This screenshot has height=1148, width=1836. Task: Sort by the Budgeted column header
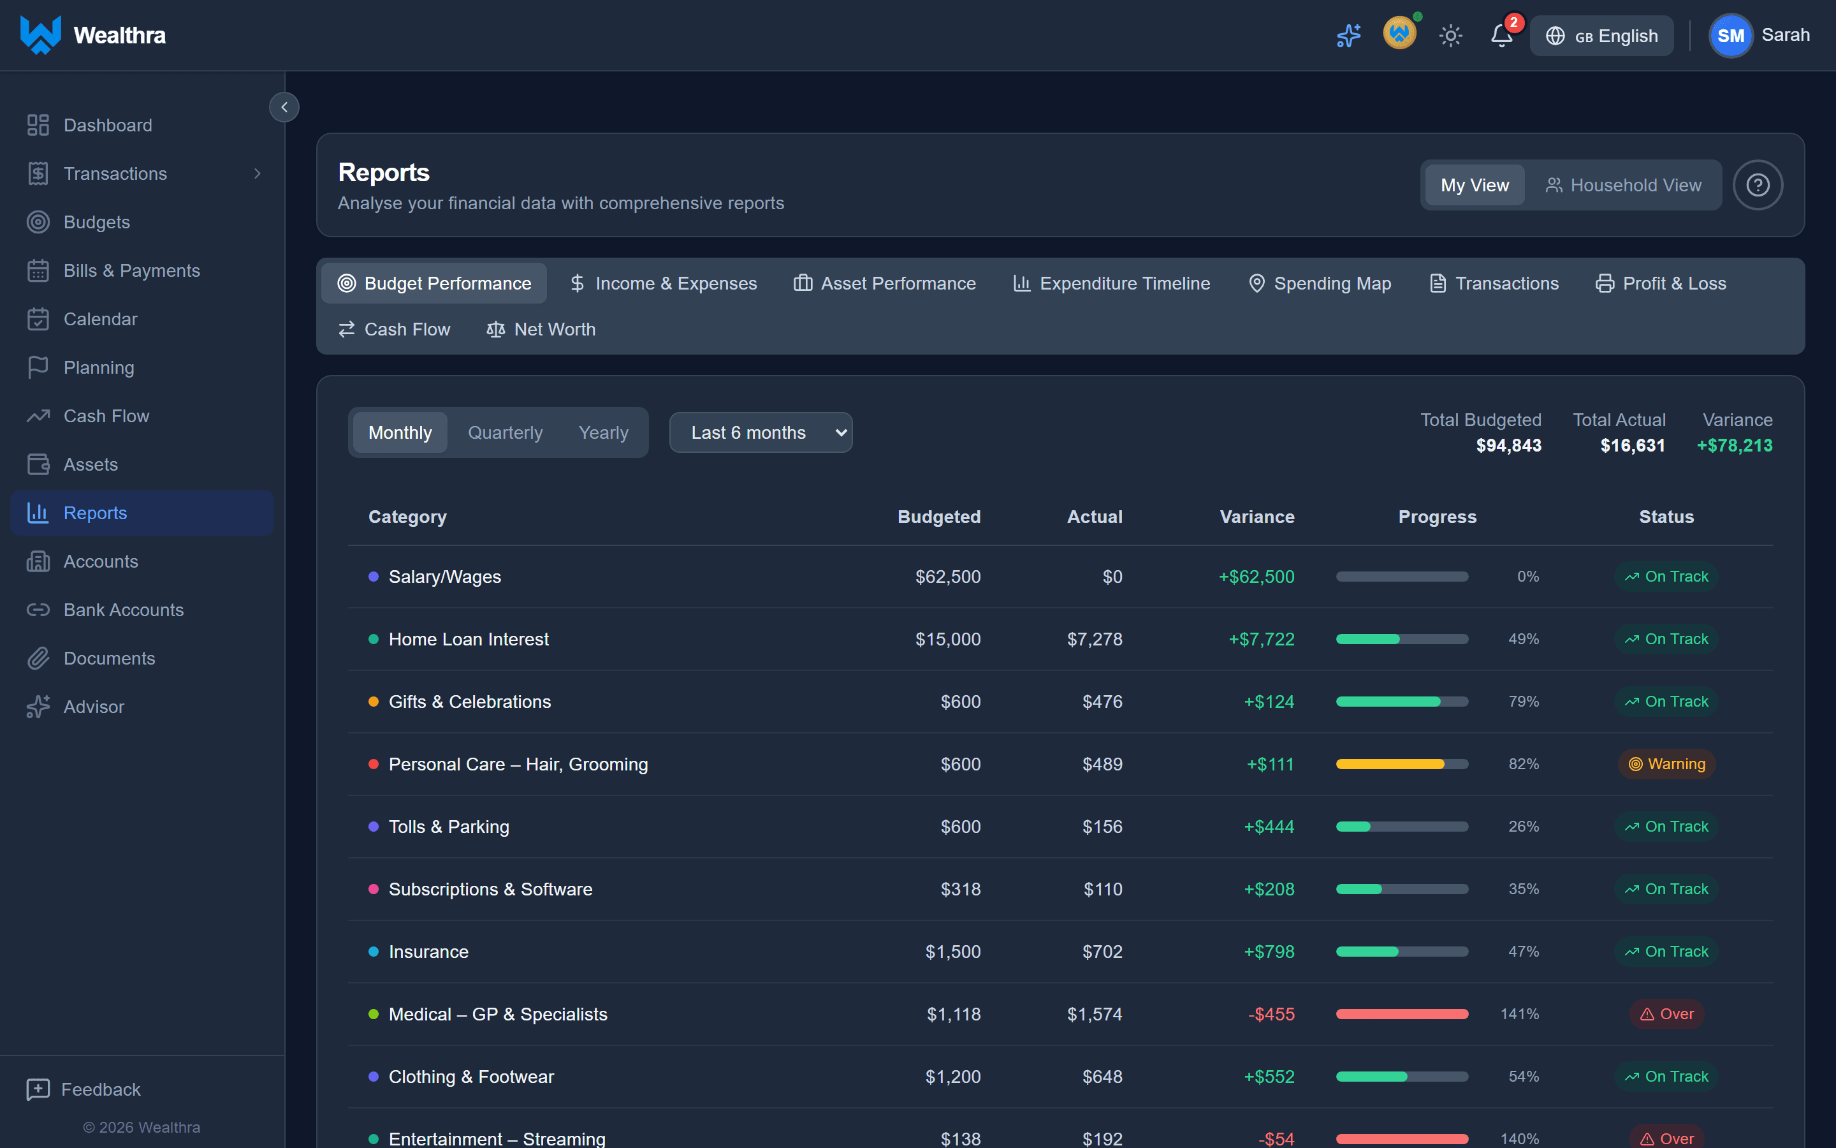click(x=939, y=517)
